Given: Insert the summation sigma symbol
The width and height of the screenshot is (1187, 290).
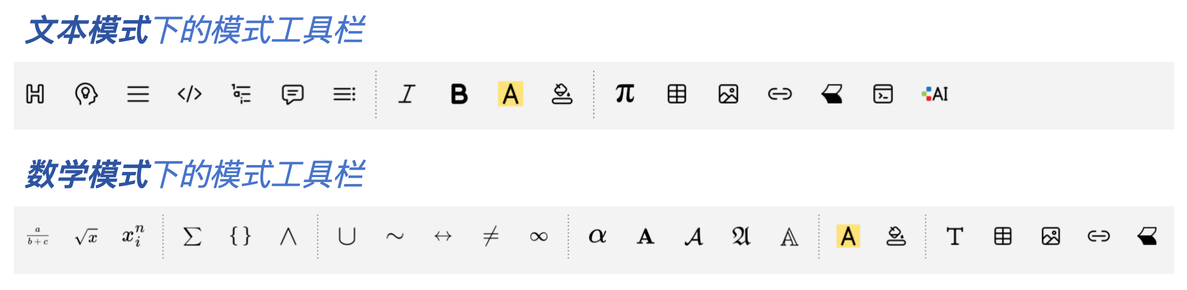Looking at the screenshot, I should [x=192, y=236].
